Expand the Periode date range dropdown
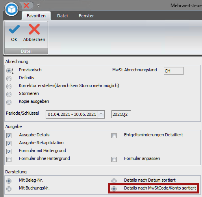 [101, 114]
